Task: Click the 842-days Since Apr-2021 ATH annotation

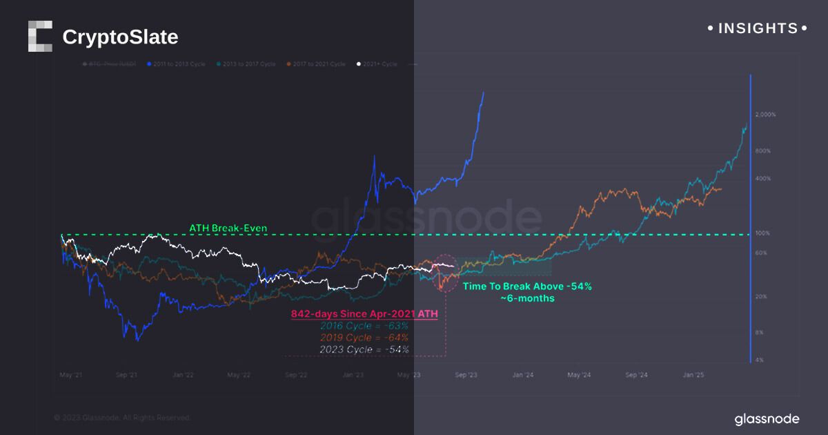Action: click(x=364, y=314)
